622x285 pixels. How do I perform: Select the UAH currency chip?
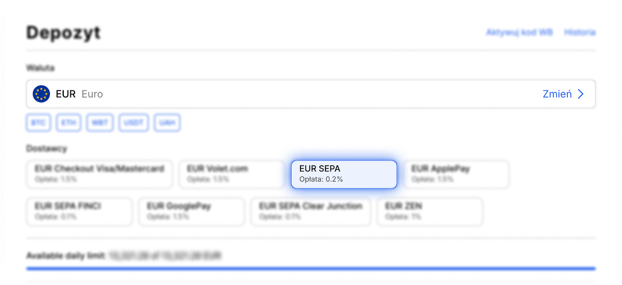[x=167, y=123]
